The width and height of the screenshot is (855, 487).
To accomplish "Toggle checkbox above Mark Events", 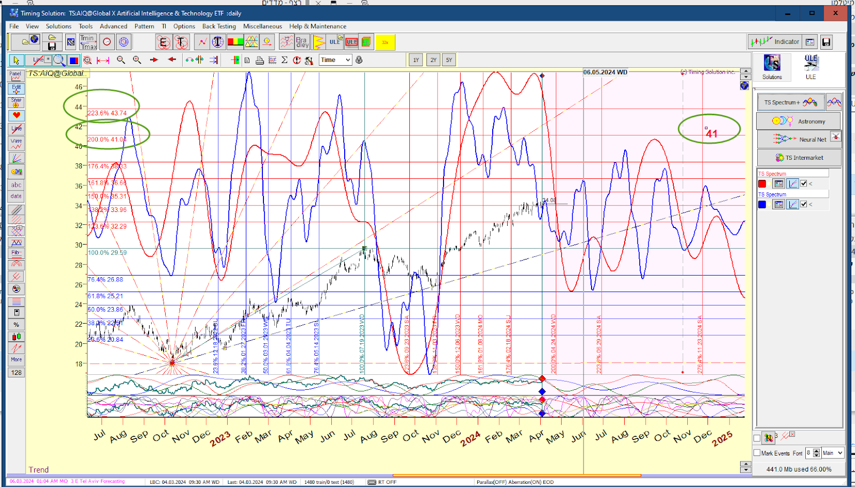I will click(x=757, y=438).
